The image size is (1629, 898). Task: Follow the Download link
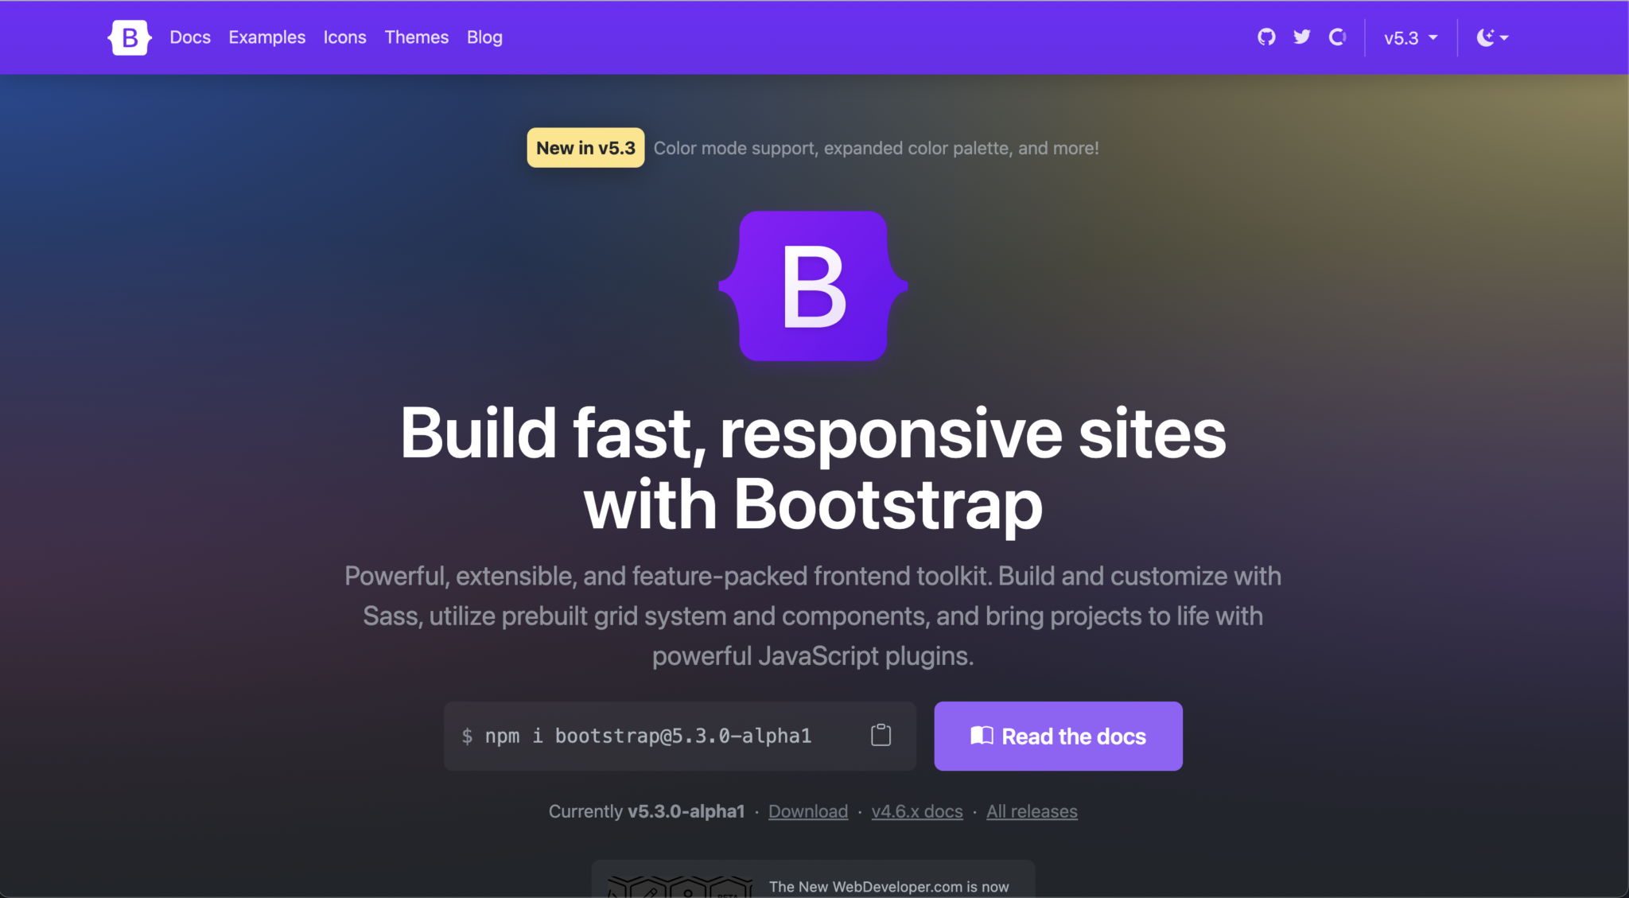tap(807, 811)
